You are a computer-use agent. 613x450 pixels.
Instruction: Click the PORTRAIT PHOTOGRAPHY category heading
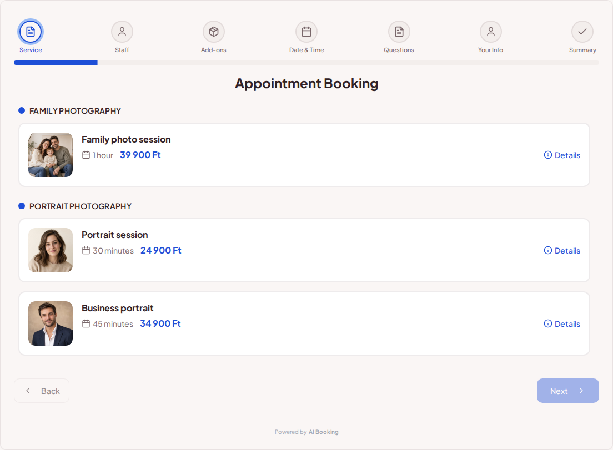pyautogui.click(x=81, y=206)
